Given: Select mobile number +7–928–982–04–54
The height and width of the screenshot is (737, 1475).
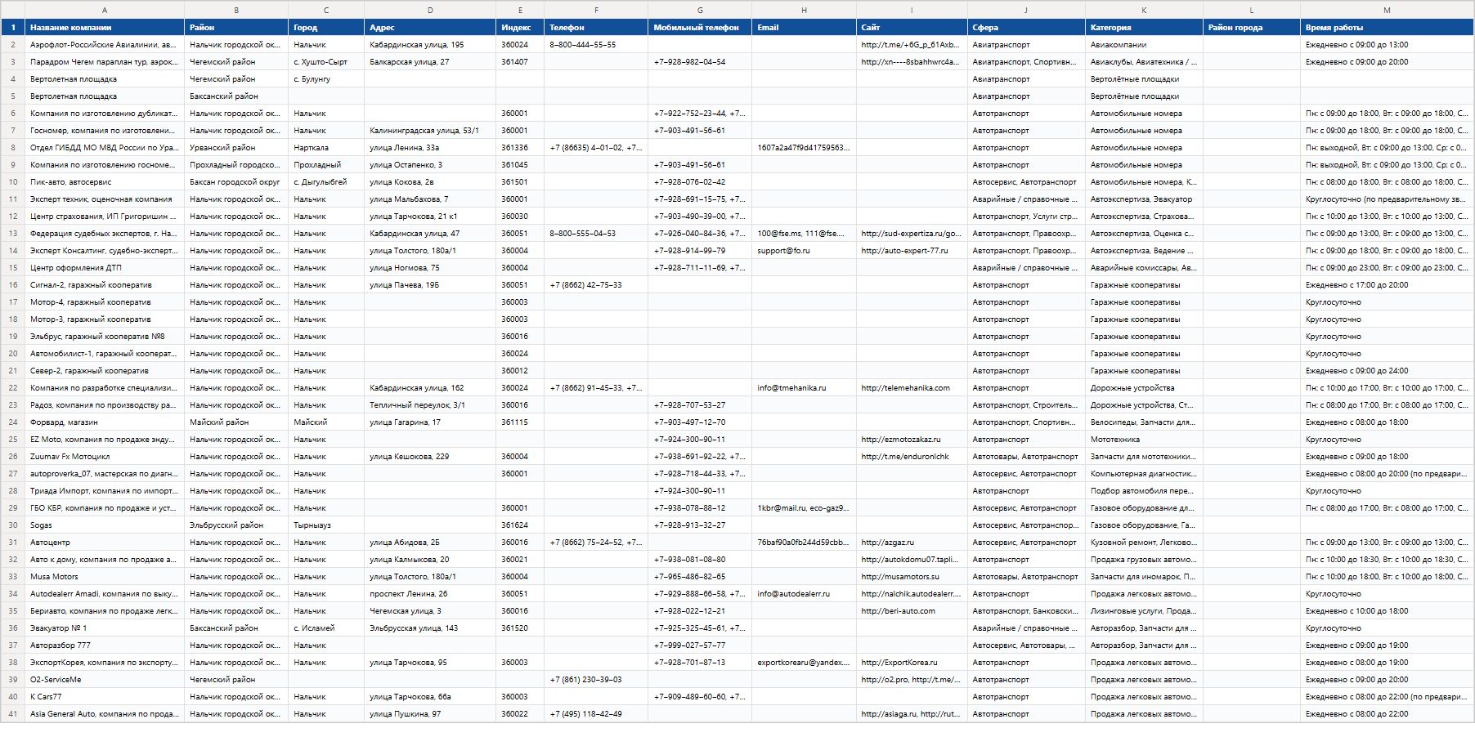Looking at the screenshot, I should tap(700, 62).
